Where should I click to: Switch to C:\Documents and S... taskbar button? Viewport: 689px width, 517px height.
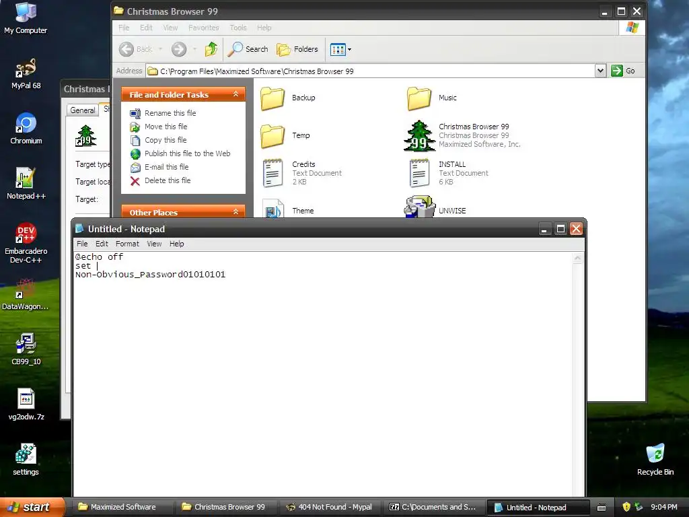(433, 507)
